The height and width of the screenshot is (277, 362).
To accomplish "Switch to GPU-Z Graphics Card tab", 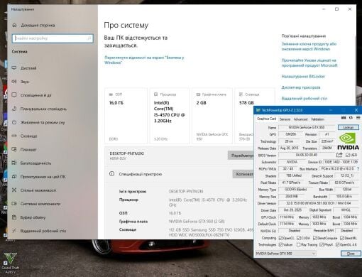I will [266, 119].
